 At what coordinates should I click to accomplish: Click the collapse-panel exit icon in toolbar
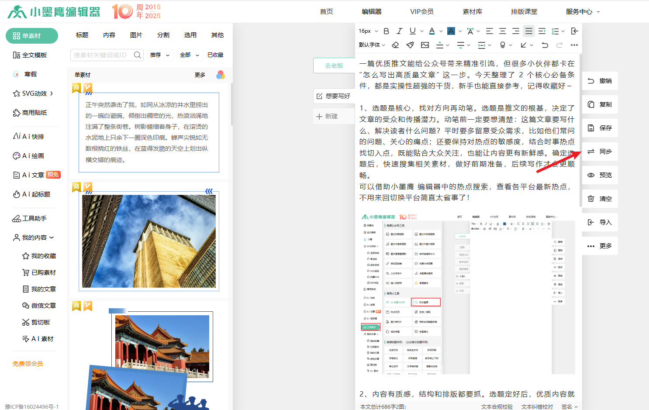(575, 31)
